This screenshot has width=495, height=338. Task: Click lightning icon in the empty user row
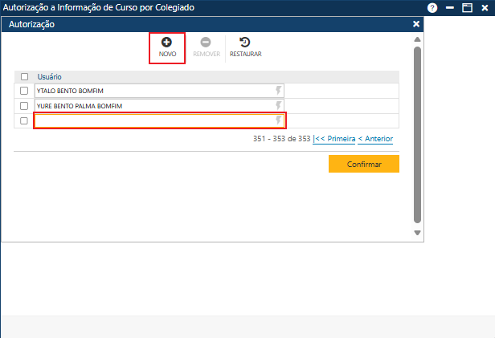279,120
